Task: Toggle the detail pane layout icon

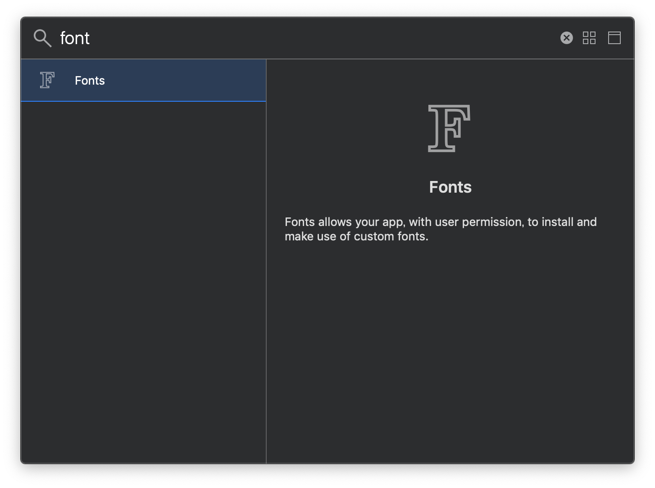Action: point(614,38)
